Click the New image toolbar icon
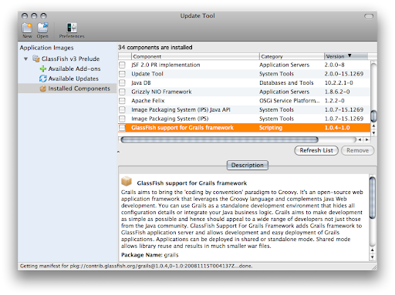This screenshot has width=395, height=295. pyautogui.click(x=27, y=28)
